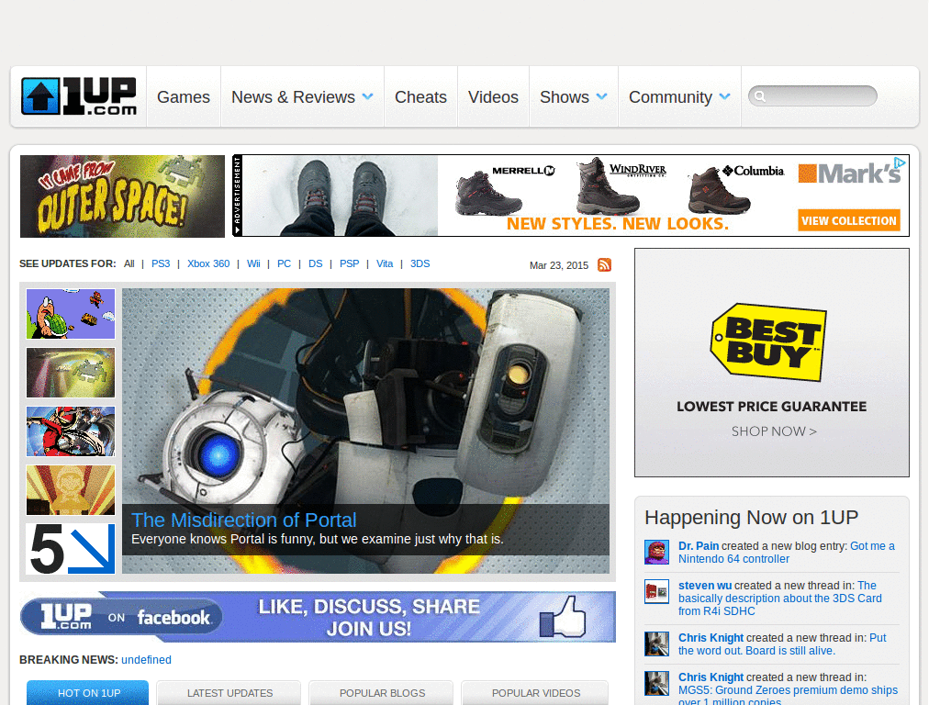The width and height of the screenshot is (940, 705).
Task: Filter updates by Xbox 360
Action: click(208, 263)
